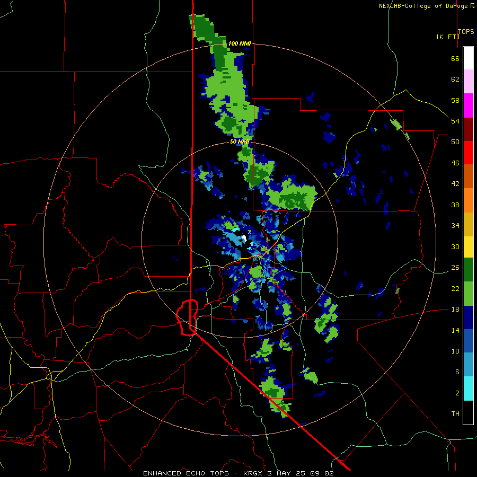This screenshot has height=477, width=477.
Task: Click the '[K FT]' units label
Action: 448,37
